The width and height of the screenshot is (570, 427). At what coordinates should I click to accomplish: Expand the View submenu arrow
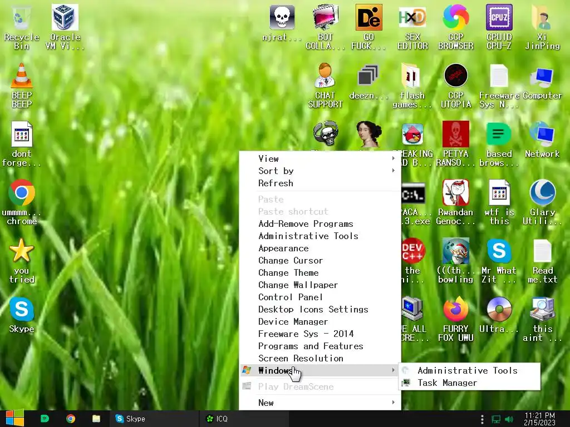tap(394, 158)
